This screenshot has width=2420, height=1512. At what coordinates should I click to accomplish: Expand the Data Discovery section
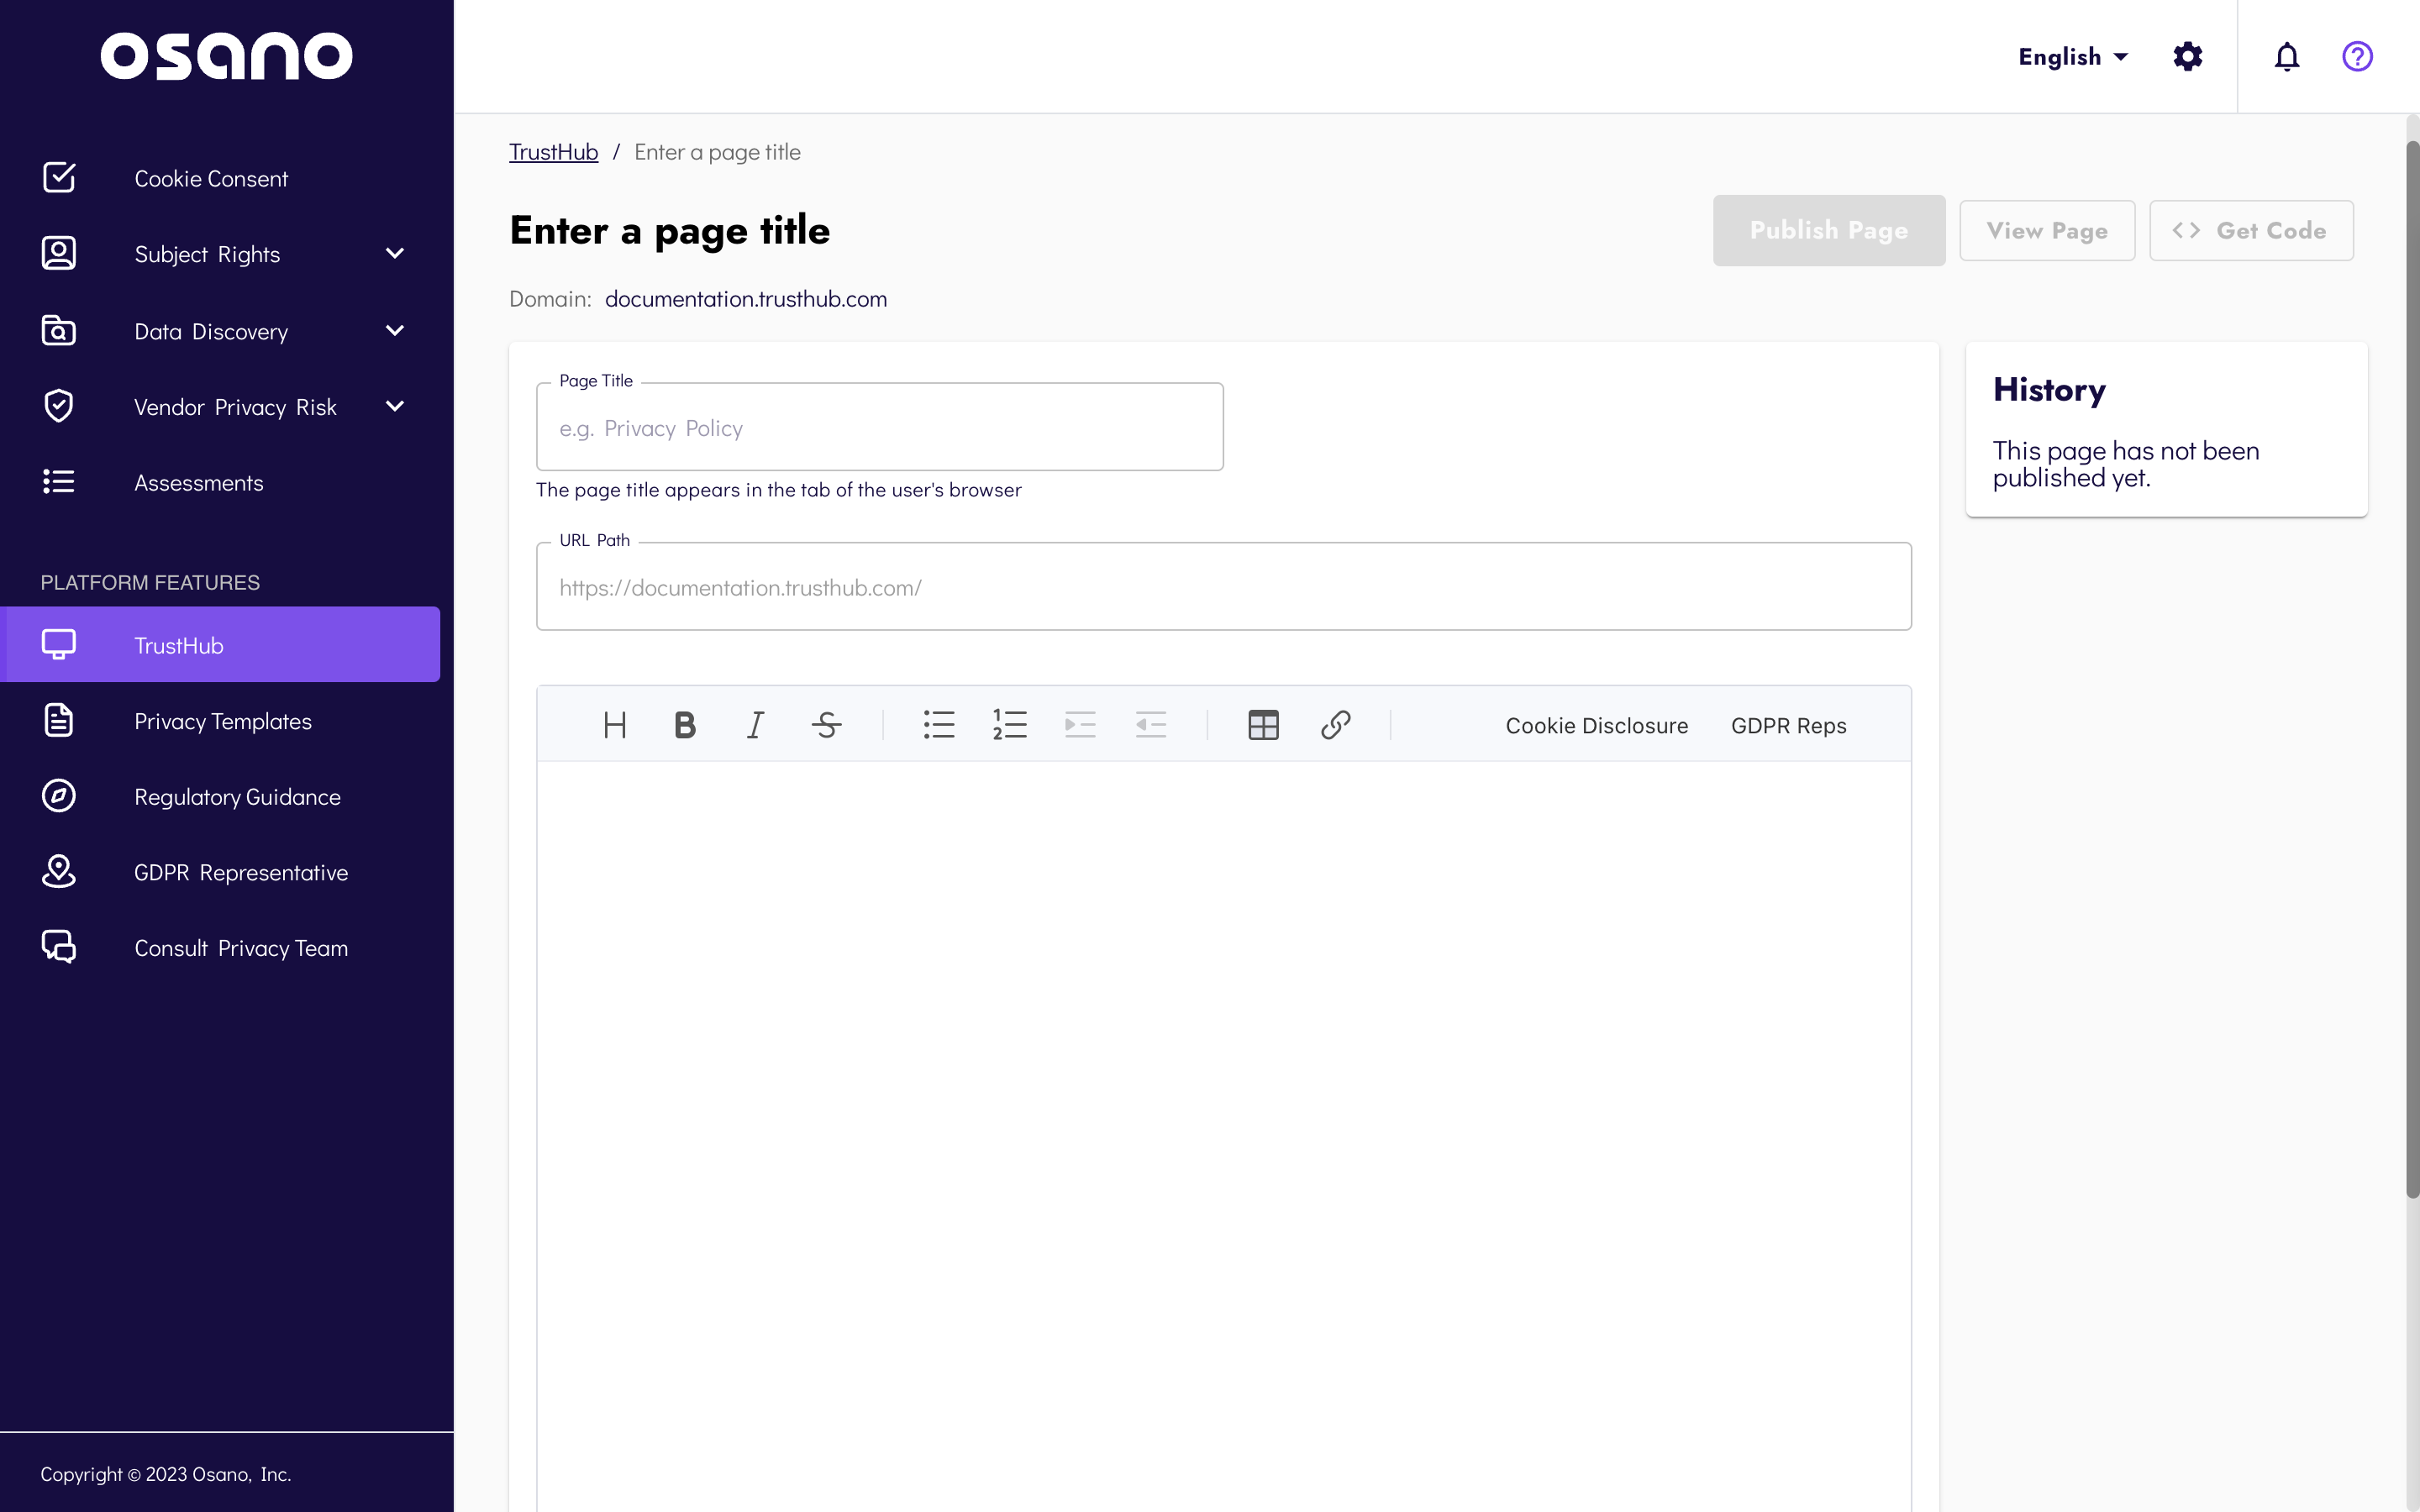(395, 331)
